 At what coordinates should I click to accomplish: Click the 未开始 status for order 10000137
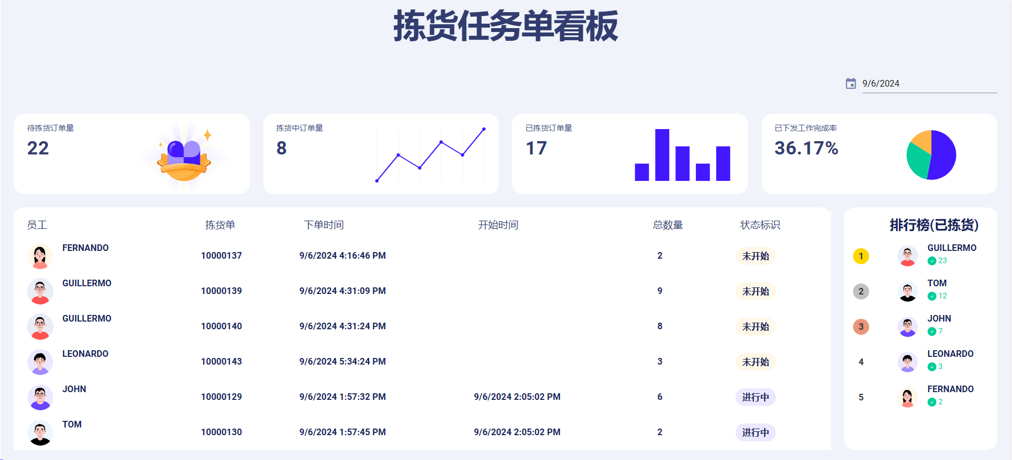[755, 256]
